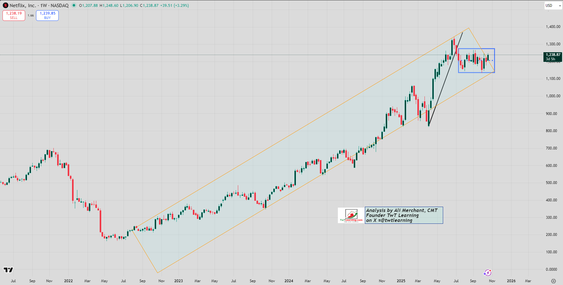The height and width of the screenshot is (285, 563).
Task: Open chart settings hexagon icon
Action: (x=553, y=281)
